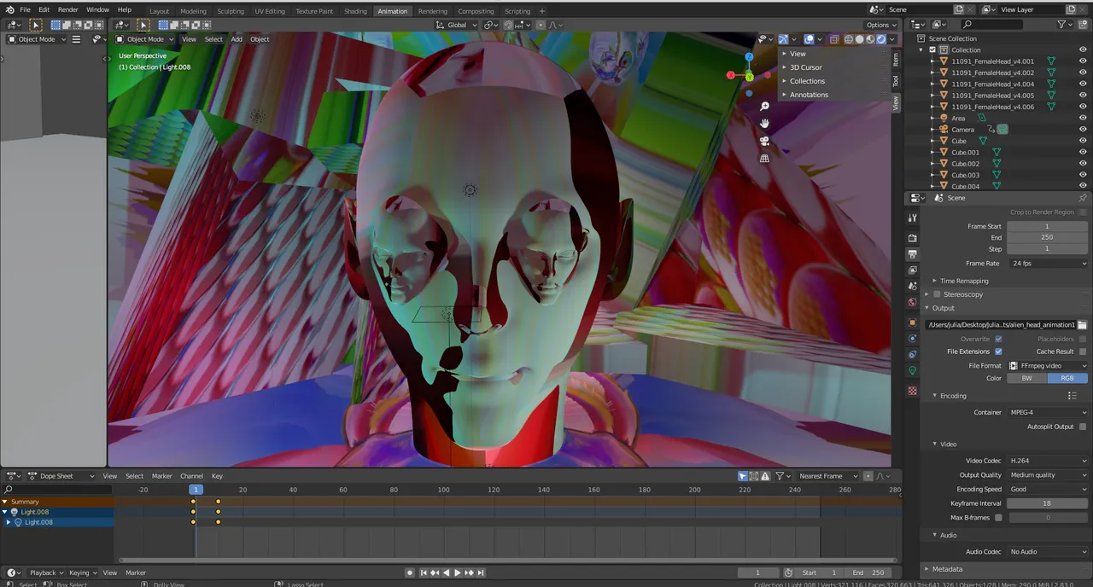
Task: Enable the Max B-frames checkbox
Action: click(998, 518)
